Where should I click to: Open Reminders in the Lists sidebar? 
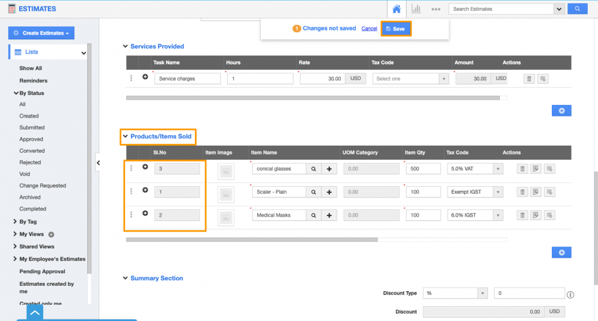[33, 81]
